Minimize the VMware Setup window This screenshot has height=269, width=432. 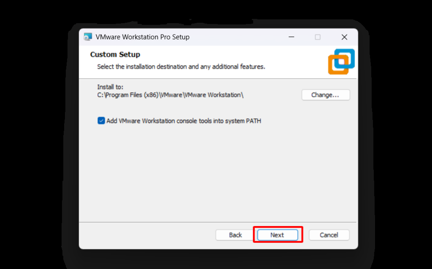coord(292,37)
